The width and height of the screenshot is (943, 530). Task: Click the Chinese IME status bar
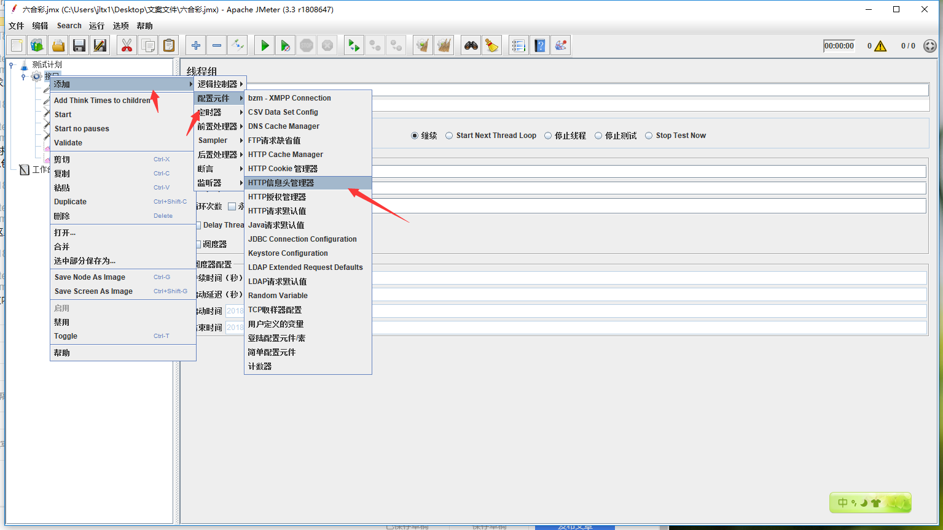pyautogui.click(x=871, y=503)
